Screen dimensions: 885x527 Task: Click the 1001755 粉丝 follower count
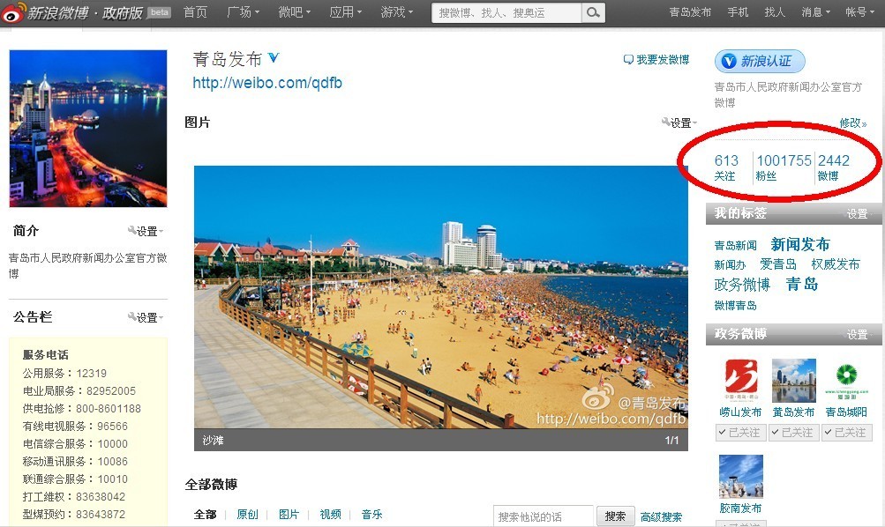click(x=784, y=167)
